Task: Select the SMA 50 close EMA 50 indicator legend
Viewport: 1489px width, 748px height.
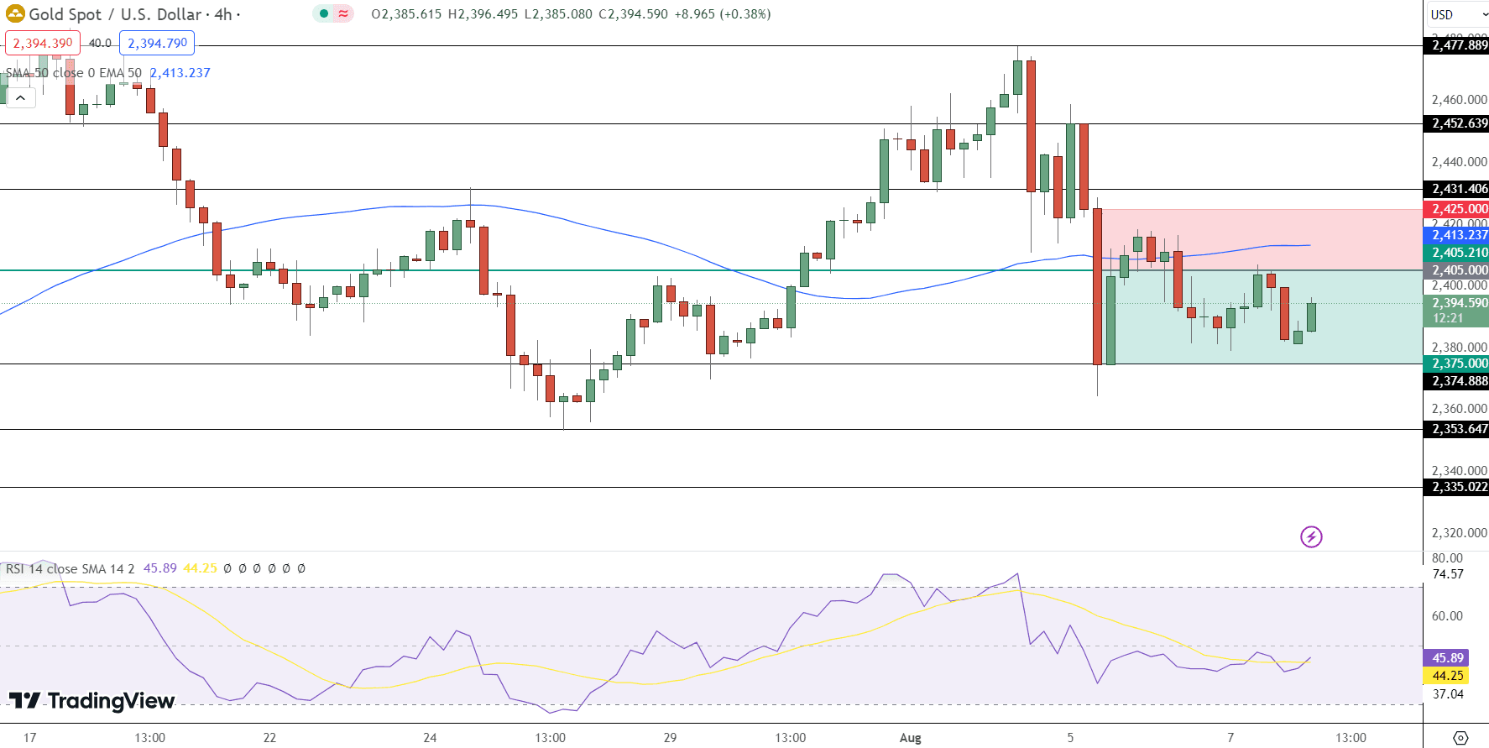Action: click(74, 73)
